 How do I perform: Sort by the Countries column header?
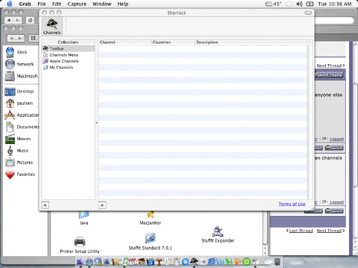[x=173, y=42]
